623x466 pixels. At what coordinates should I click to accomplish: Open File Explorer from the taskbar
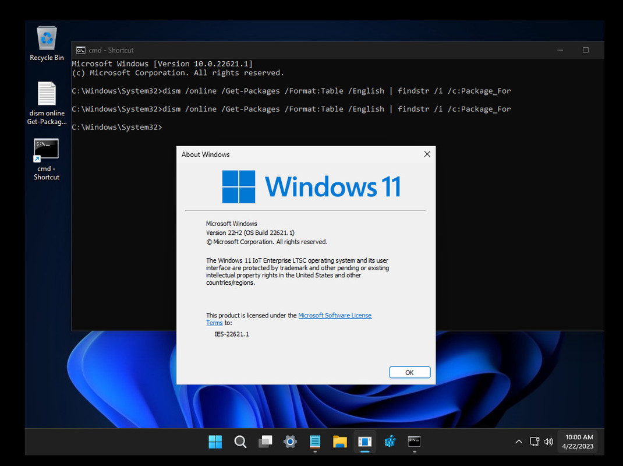339,442
